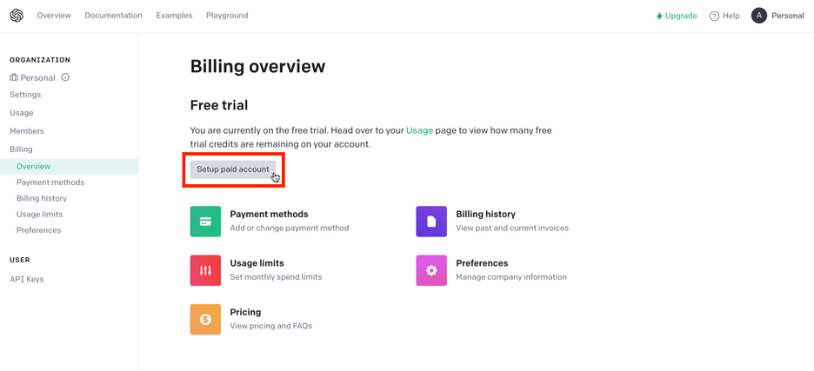Open API Keys under User section
The image size is (814, 371).
click(x=27, y=279)
